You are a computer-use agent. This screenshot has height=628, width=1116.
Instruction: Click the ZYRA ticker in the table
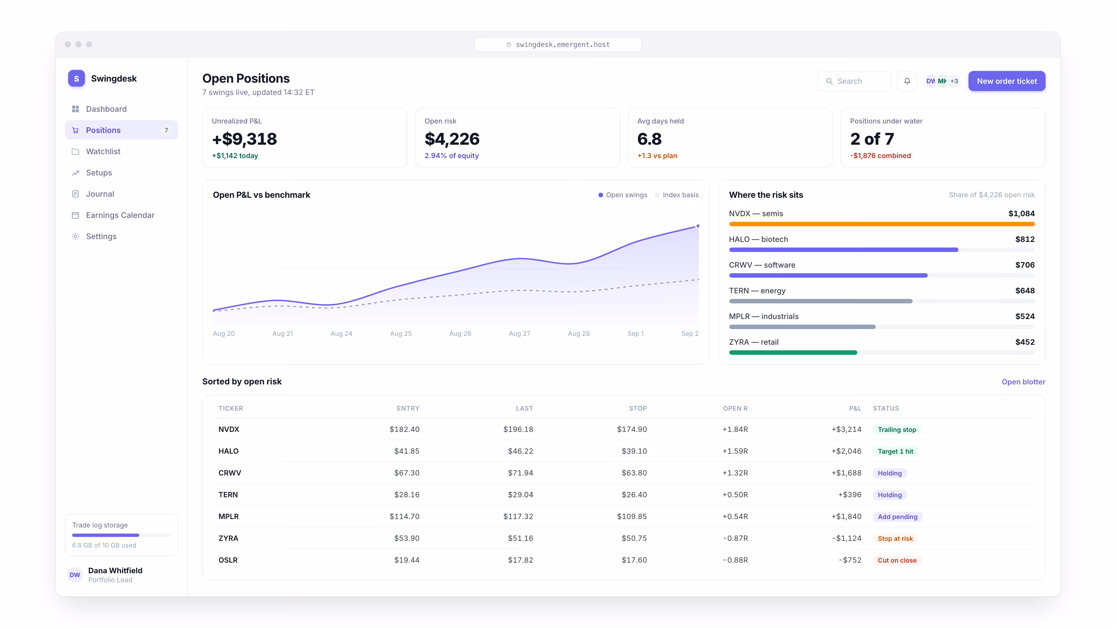228,539
